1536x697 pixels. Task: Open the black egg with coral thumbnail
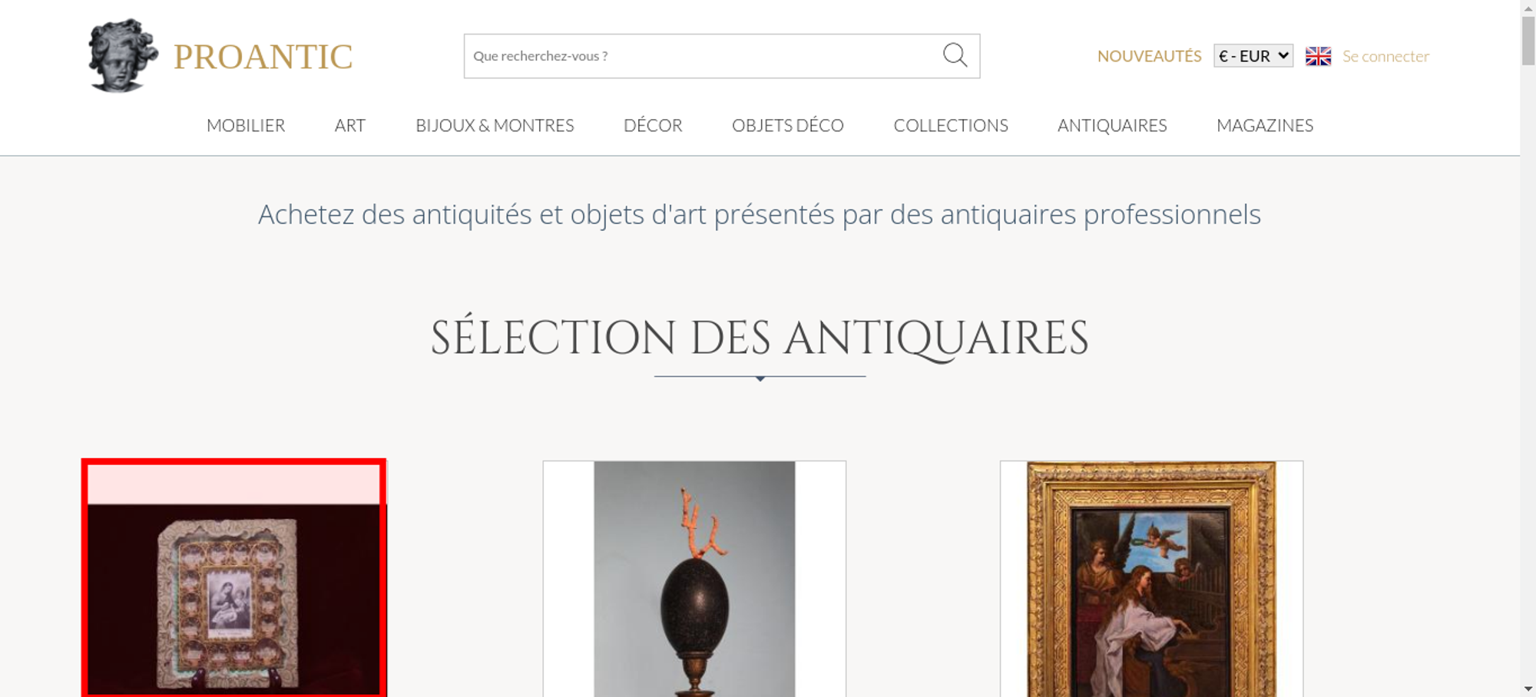point(694,579)
